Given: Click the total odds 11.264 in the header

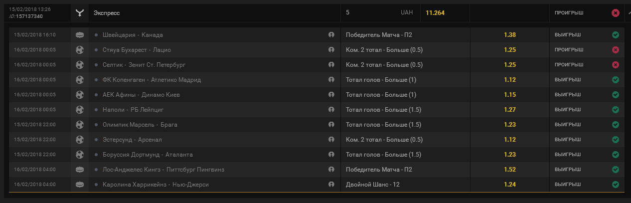Looking at the screenshot, I should coord(435,13).
